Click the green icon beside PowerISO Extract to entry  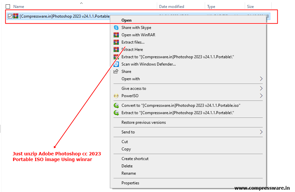116,113
